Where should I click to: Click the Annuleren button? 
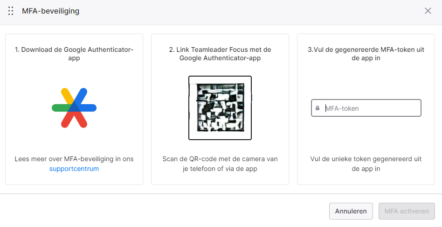[x=351, y=211]
